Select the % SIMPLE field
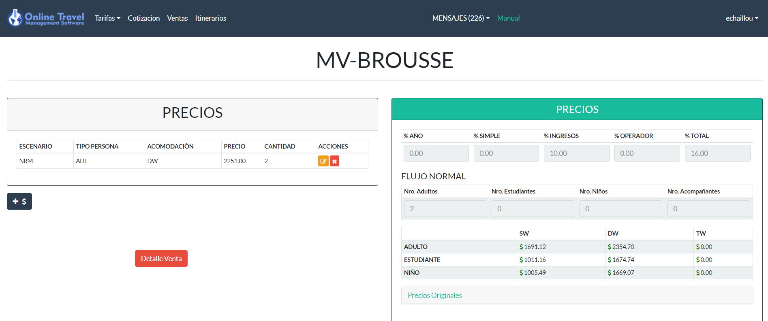Image resolution: width=768 pixels, height=321 pixels. 506,153
